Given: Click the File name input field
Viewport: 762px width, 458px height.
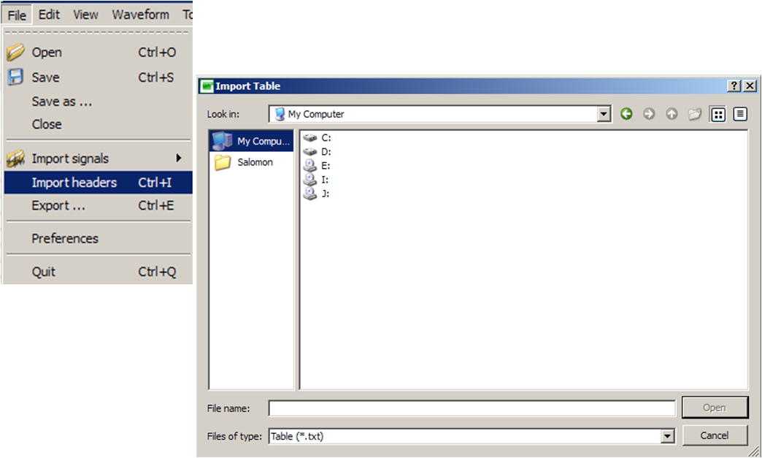Looking at the screenshot, I should point(472,408).
